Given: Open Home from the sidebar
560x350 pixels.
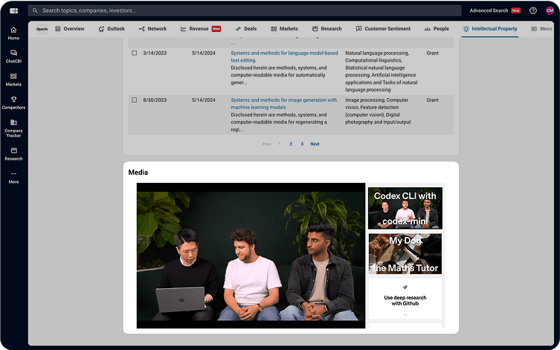Looking at the screenshot, I should click(x=13, y=33).
